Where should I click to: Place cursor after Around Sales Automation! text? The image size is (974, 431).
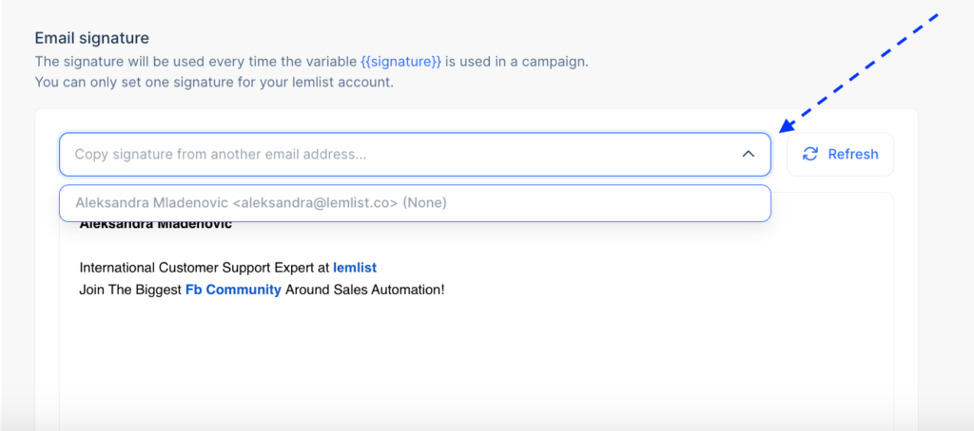tap(445, 290)
